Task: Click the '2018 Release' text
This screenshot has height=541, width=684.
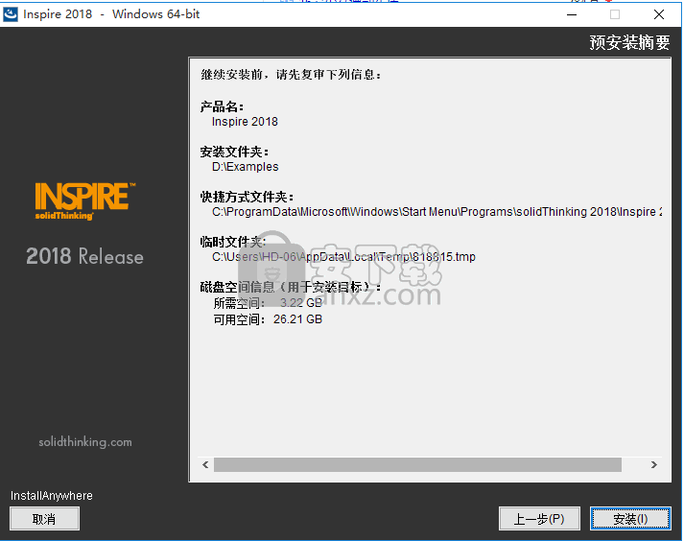Action: point(84,256)
